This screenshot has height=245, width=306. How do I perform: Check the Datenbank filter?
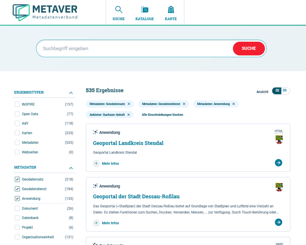[x=17, y=218]
